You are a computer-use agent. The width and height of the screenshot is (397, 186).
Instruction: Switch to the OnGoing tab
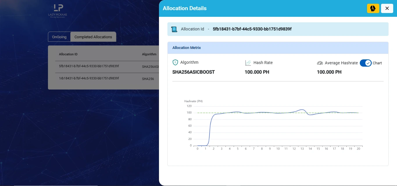click(59, 37)
